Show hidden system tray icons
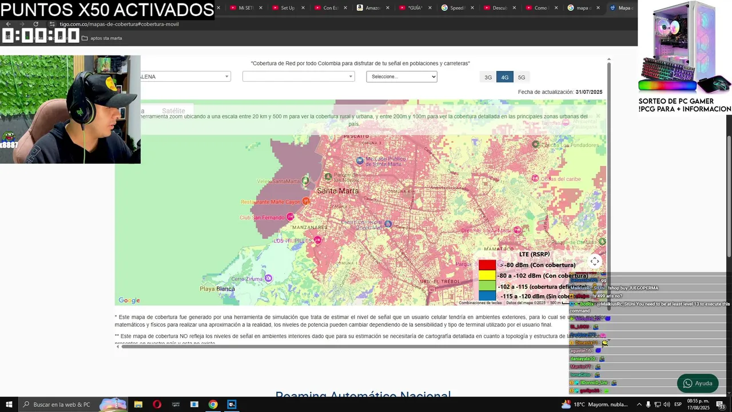The height and width of the screenshot is (412, 732). tap(639, 405)
